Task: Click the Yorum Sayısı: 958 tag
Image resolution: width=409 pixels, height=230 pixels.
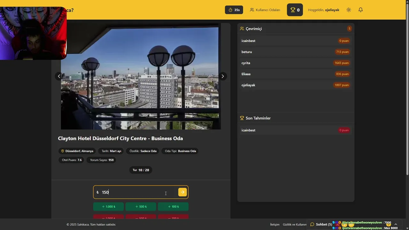Action: point(102,160)
